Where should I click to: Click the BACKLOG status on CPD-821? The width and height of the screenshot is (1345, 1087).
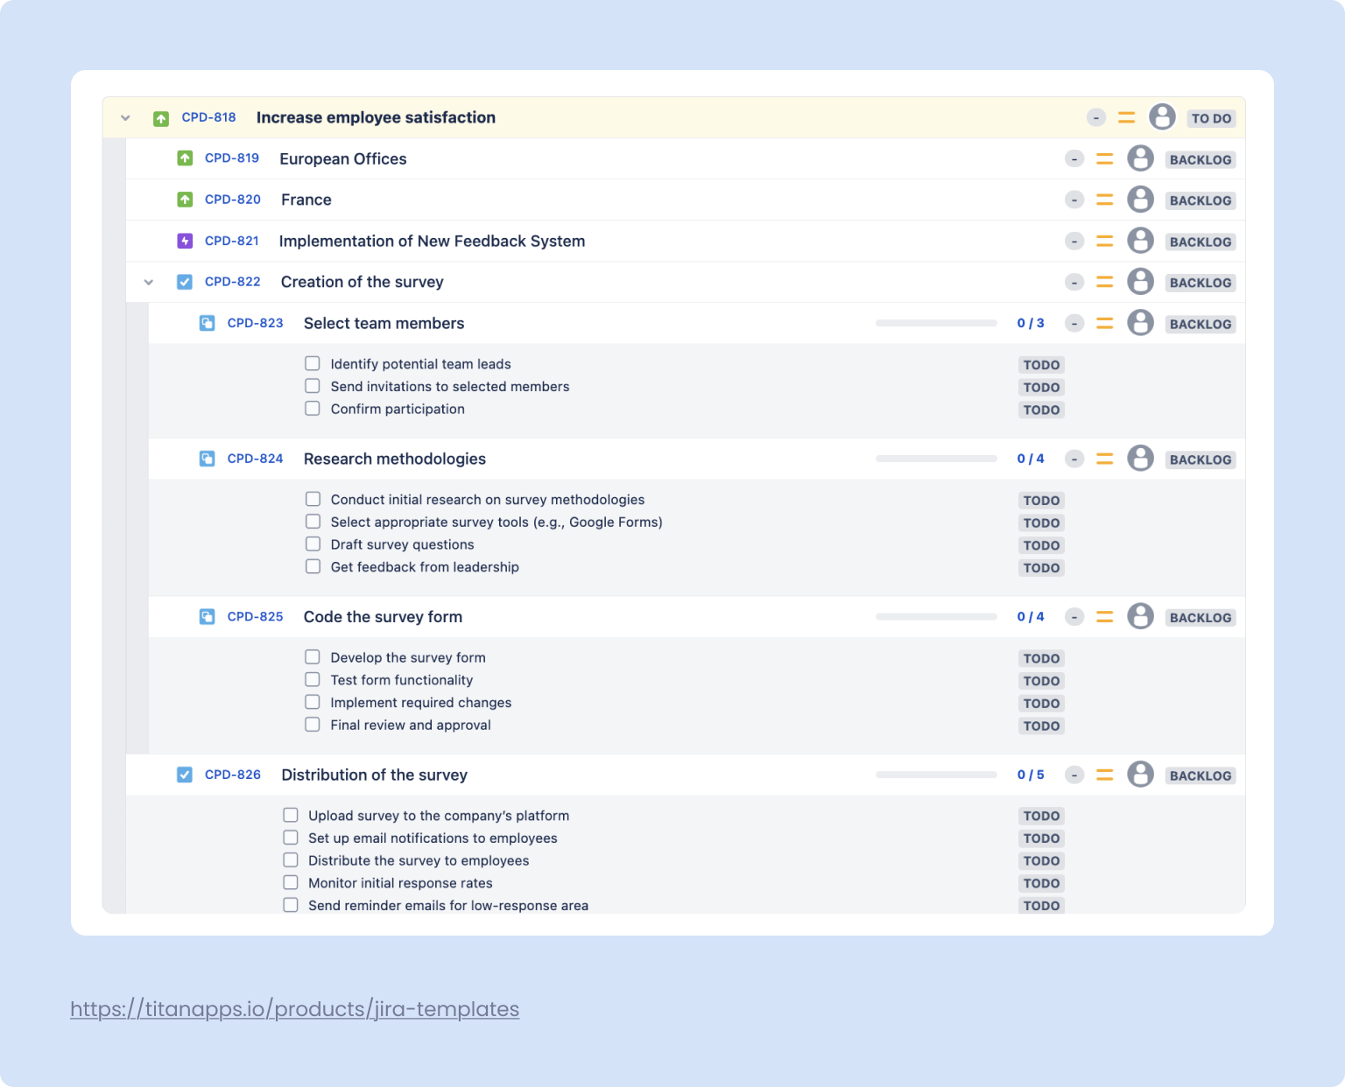click(x=1200, y=241)
